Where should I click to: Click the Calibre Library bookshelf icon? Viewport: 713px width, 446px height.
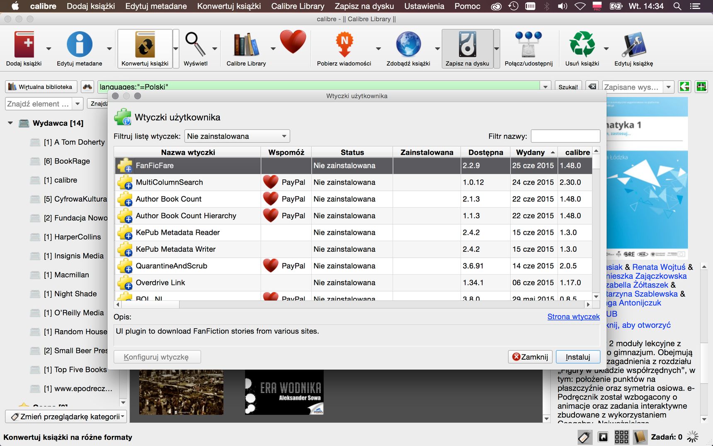246,44
